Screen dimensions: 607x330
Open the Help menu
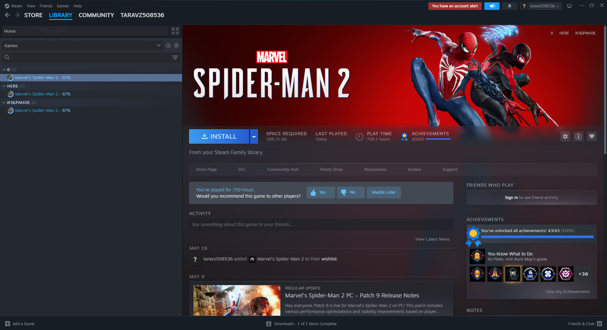78,6
